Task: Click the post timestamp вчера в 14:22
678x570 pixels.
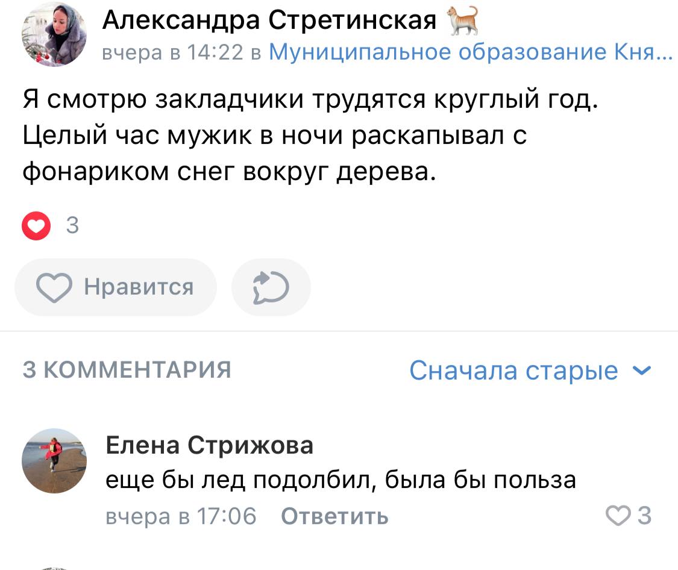Action: coord(172,53)
